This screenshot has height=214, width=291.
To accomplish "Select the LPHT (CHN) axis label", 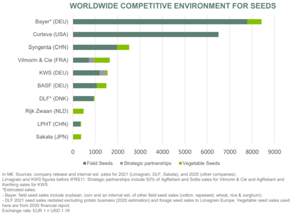I will click(x=53, y=124).
